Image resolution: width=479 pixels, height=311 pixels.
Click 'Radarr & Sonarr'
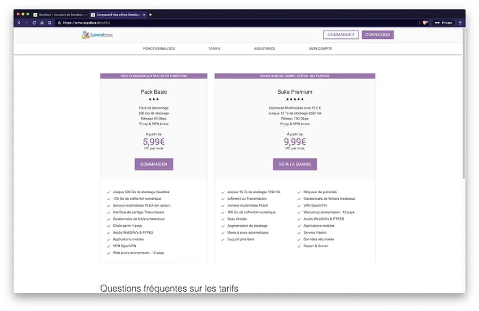pos(316,246)
